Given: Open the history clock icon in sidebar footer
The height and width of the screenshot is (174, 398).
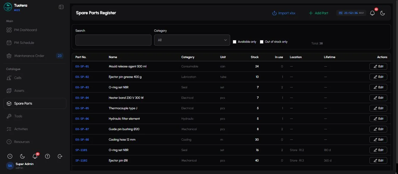Looking at the screenshot, I should [10, 156].
